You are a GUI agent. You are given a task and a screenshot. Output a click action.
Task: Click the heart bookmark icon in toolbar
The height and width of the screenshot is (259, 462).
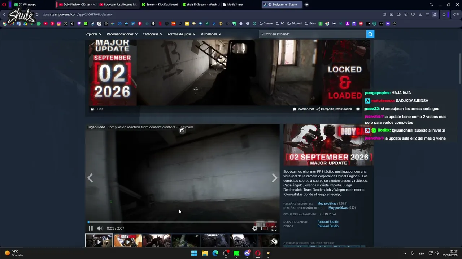[413, 14]
